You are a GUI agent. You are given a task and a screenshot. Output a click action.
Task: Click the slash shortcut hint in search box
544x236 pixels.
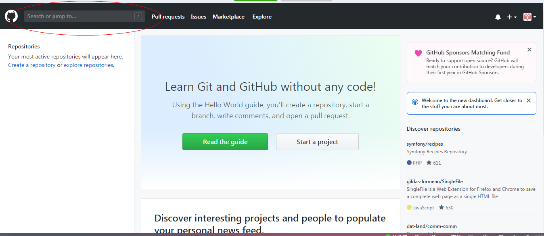tap(138, 17)
